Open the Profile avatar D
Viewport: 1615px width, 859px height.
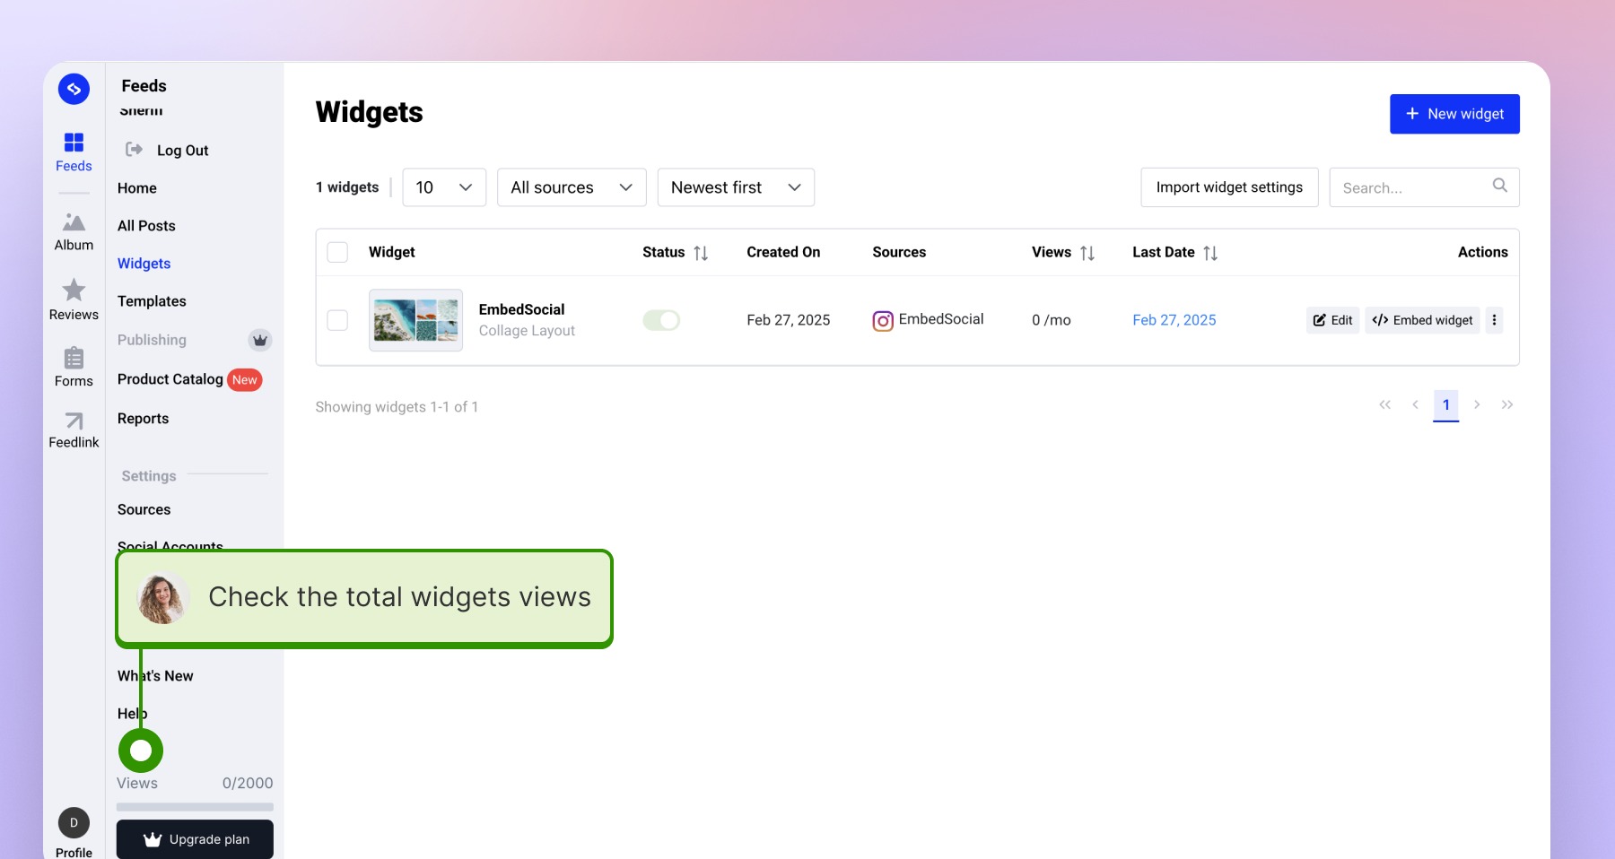click(x=74, y=822)
